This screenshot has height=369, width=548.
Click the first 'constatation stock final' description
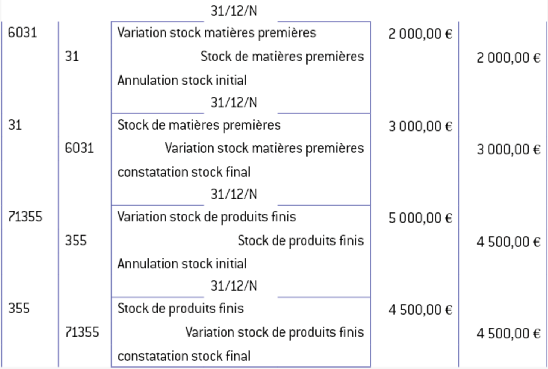tap(184, 172)
